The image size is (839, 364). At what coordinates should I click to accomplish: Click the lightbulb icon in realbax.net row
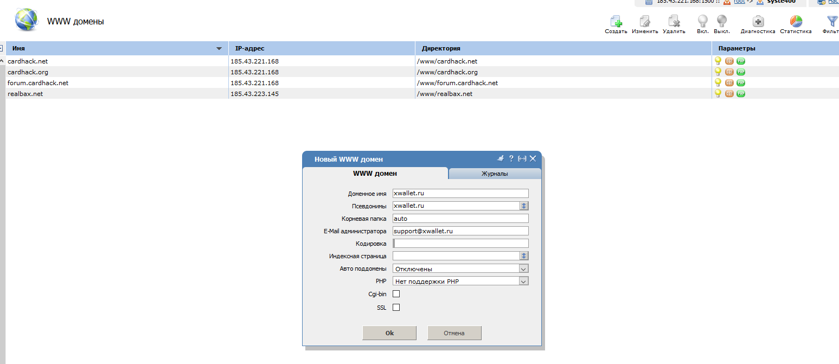(718, 93)
